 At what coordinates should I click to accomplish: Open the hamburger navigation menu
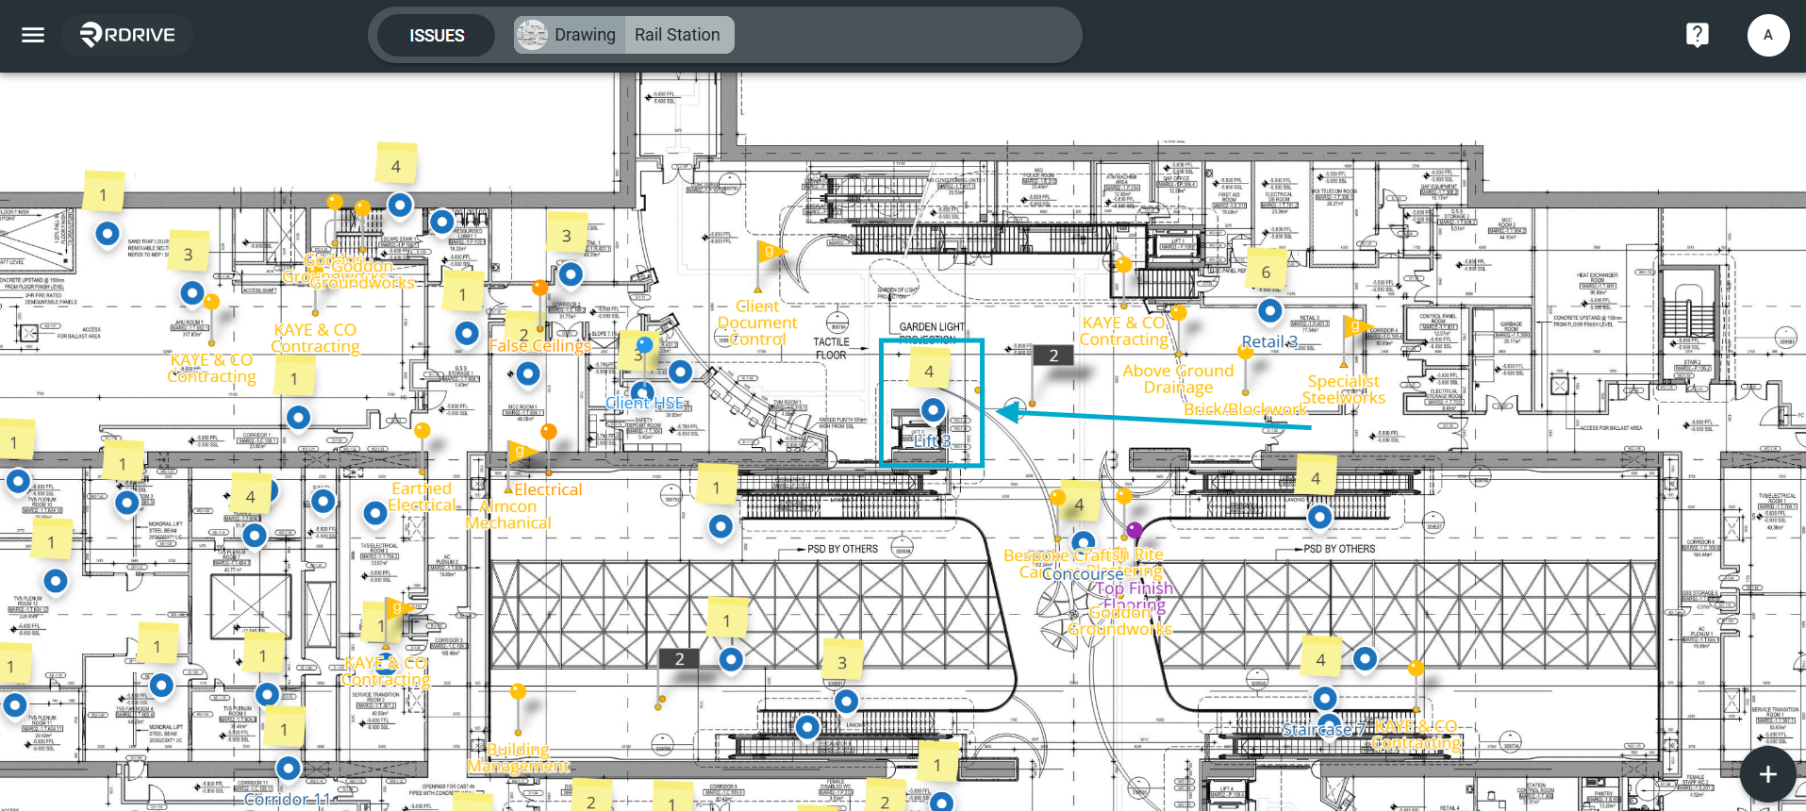coord(33,35)
